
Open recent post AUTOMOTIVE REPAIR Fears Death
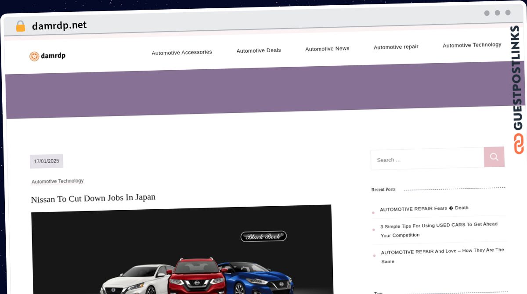424,208
